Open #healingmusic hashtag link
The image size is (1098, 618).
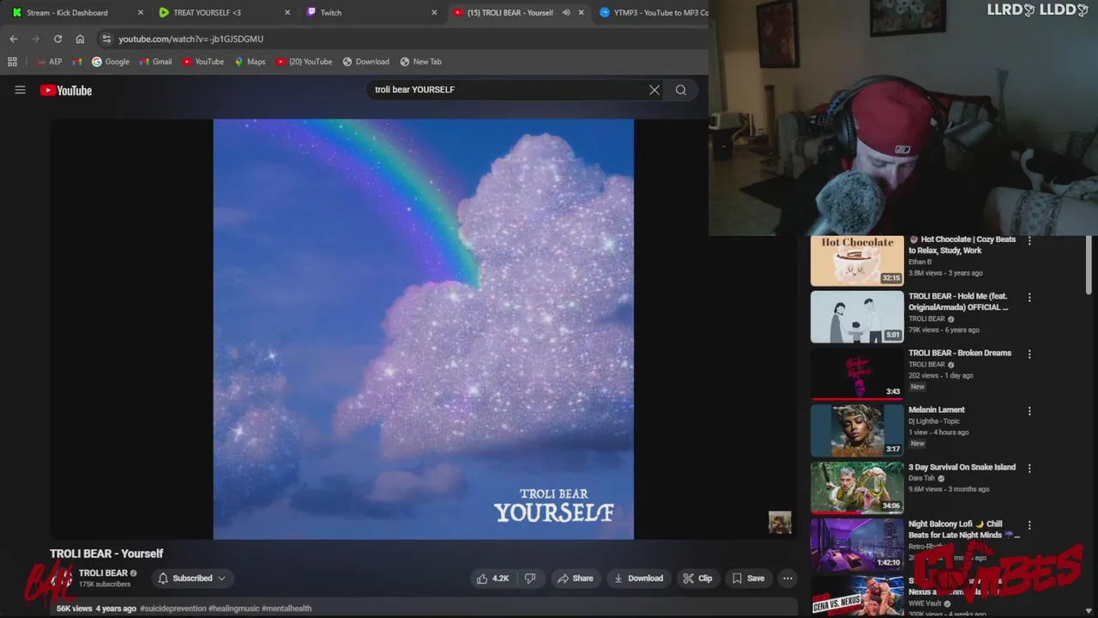coord(233,609)
